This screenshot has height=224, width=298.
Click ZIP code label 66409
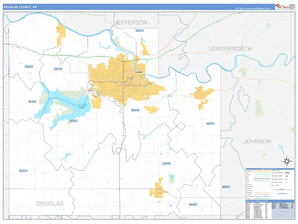click(32, 102)
